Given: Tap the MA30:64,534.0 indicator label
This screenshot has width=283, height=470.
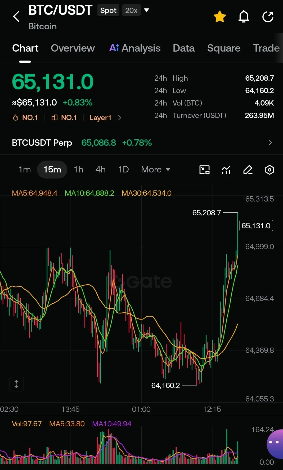Looking at the screenshot, I should (x=147, y=193).
